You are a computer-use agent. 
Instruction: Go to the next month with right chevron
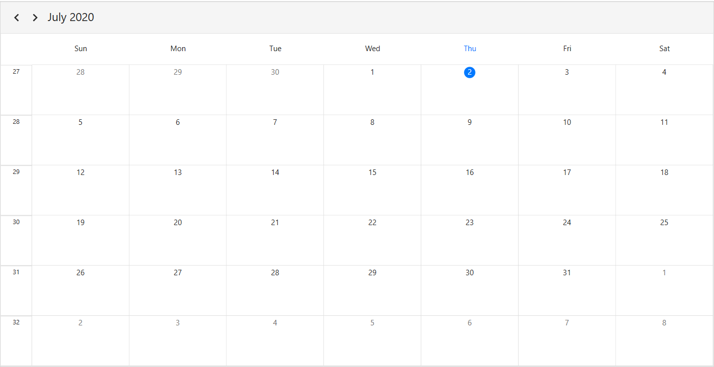click(x=35, y=18)
